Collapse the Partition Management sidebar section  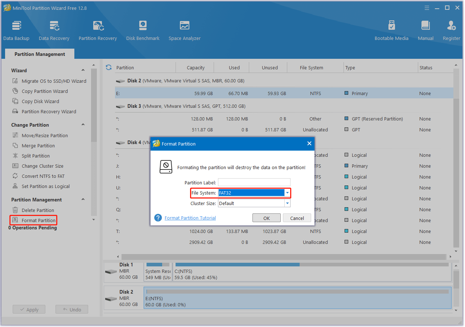click(83, 200)
